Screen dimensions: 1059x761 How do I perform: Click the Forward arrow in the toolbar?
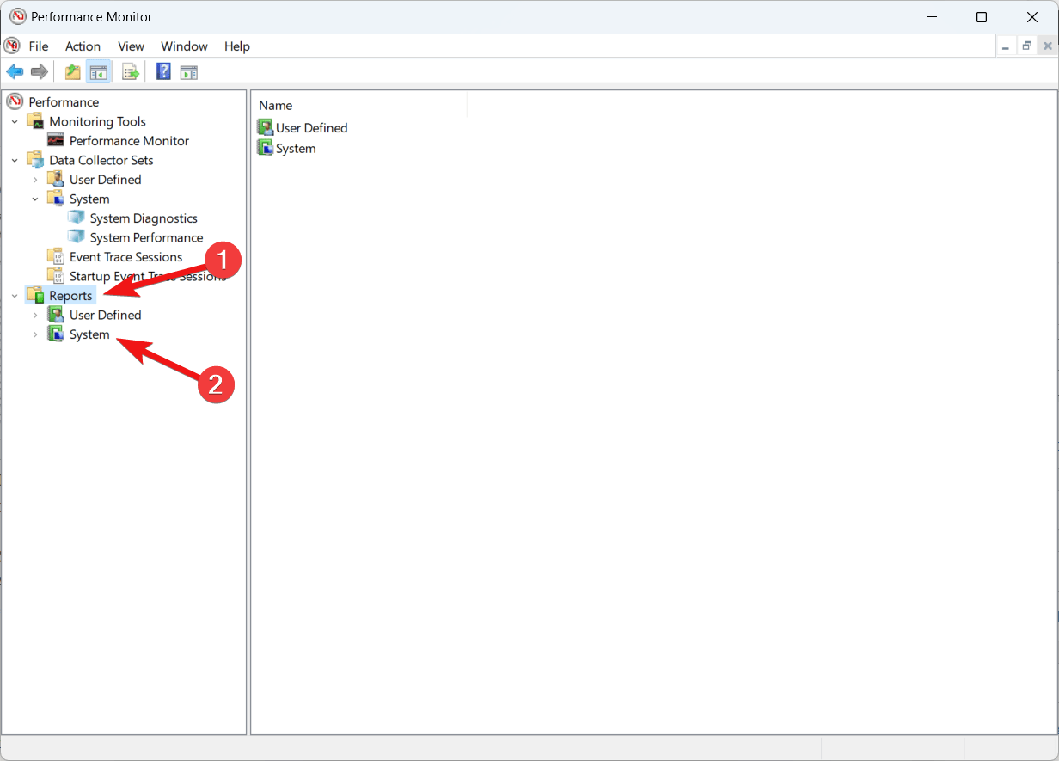(x=39, y=72)
